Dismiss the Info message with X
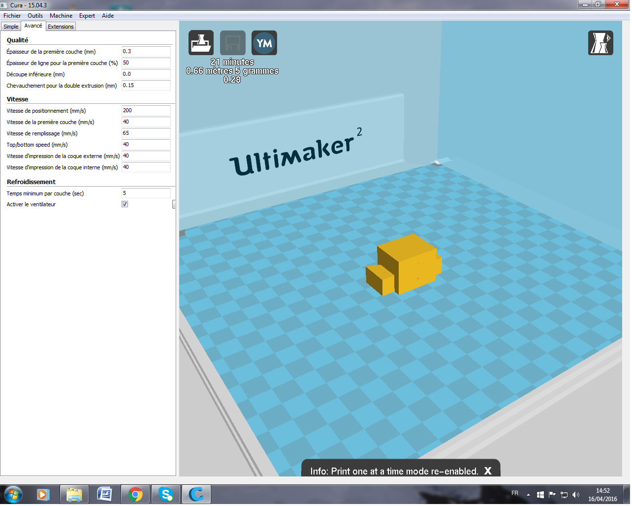Viewport: 632px width, 506px height. click(488, 471)
